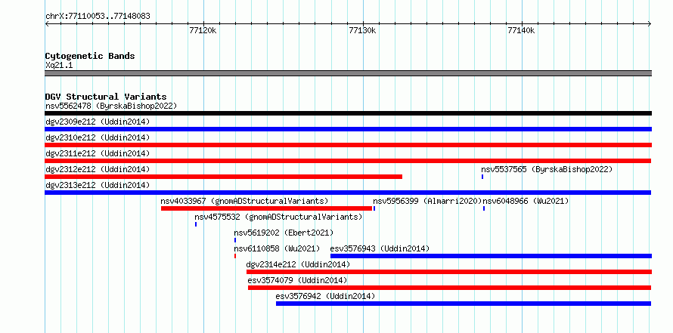Click the red dgv2314e212 variant bar
The image size is (673, 333).
point(449,272)
